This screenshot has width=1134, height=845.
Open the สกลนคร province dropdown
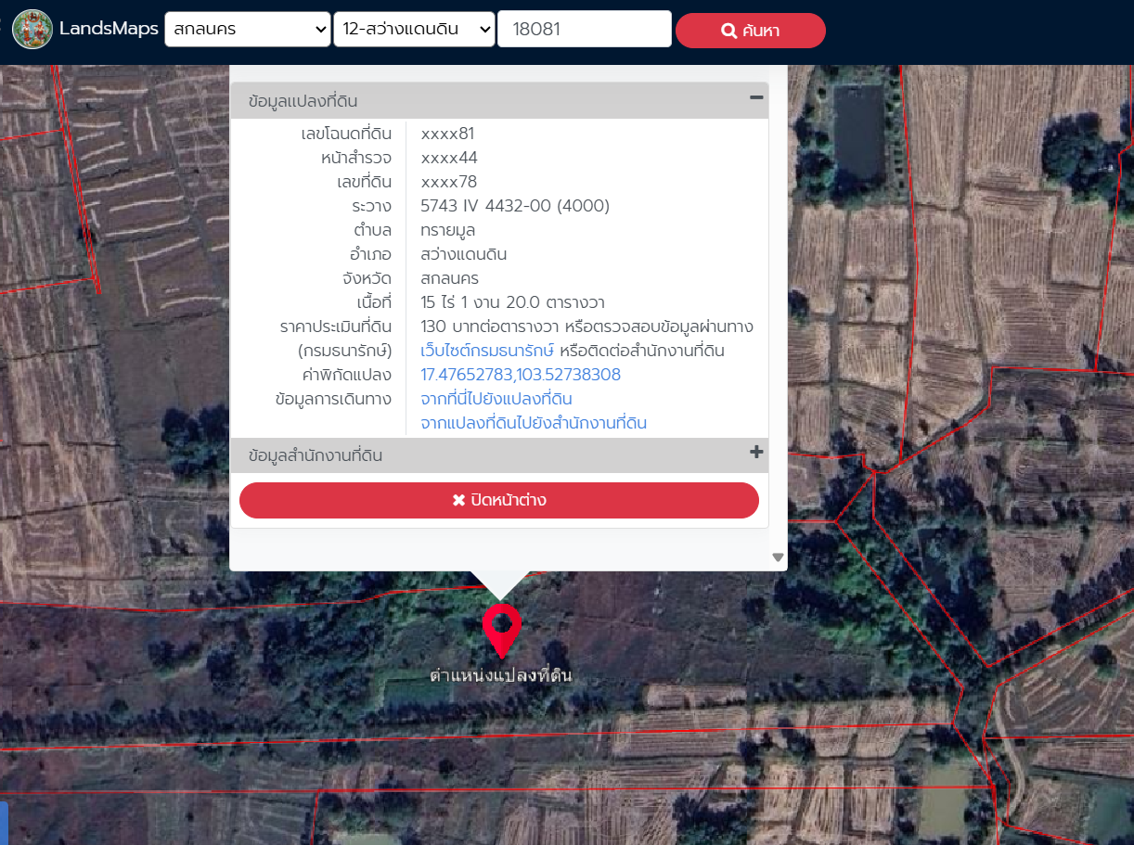[x=247, y=29]
